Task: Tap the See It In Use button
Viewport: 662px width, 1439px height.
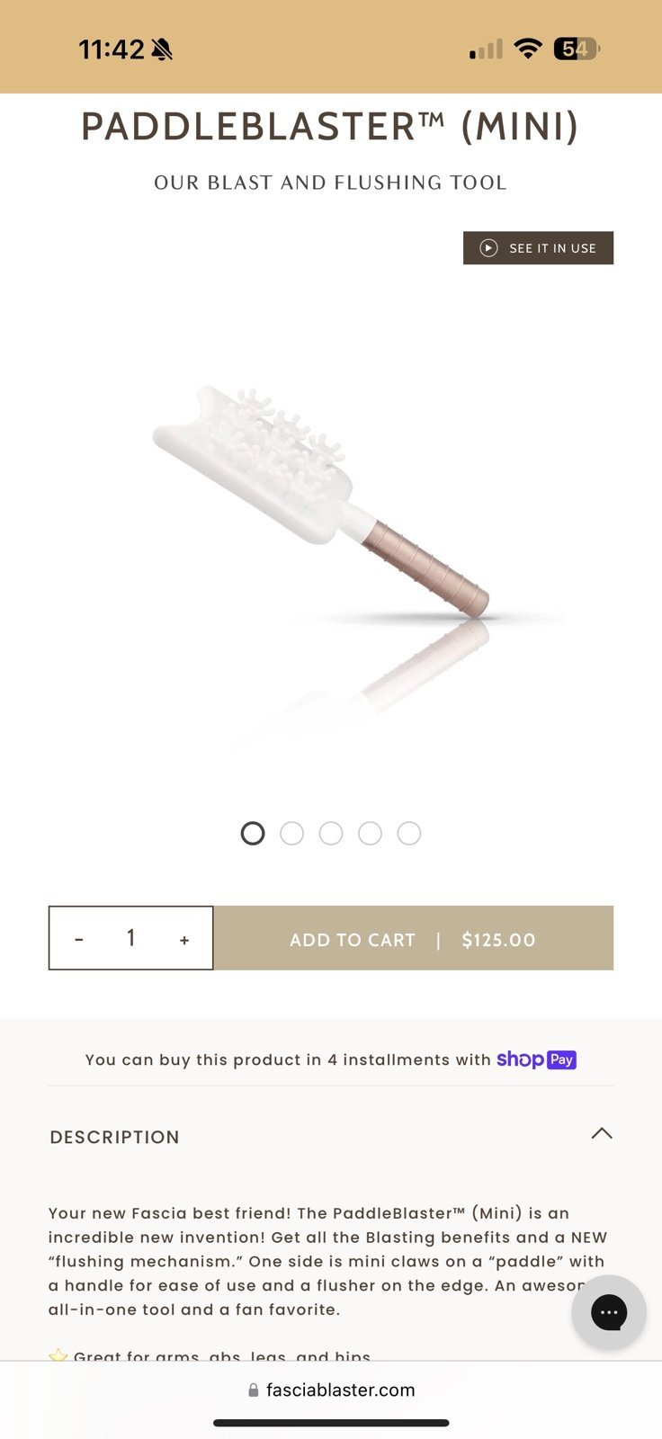Action: pos(538,248)
